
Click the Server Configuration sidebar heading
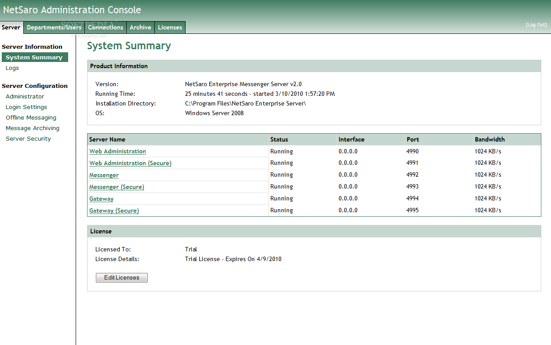point(35,86)
